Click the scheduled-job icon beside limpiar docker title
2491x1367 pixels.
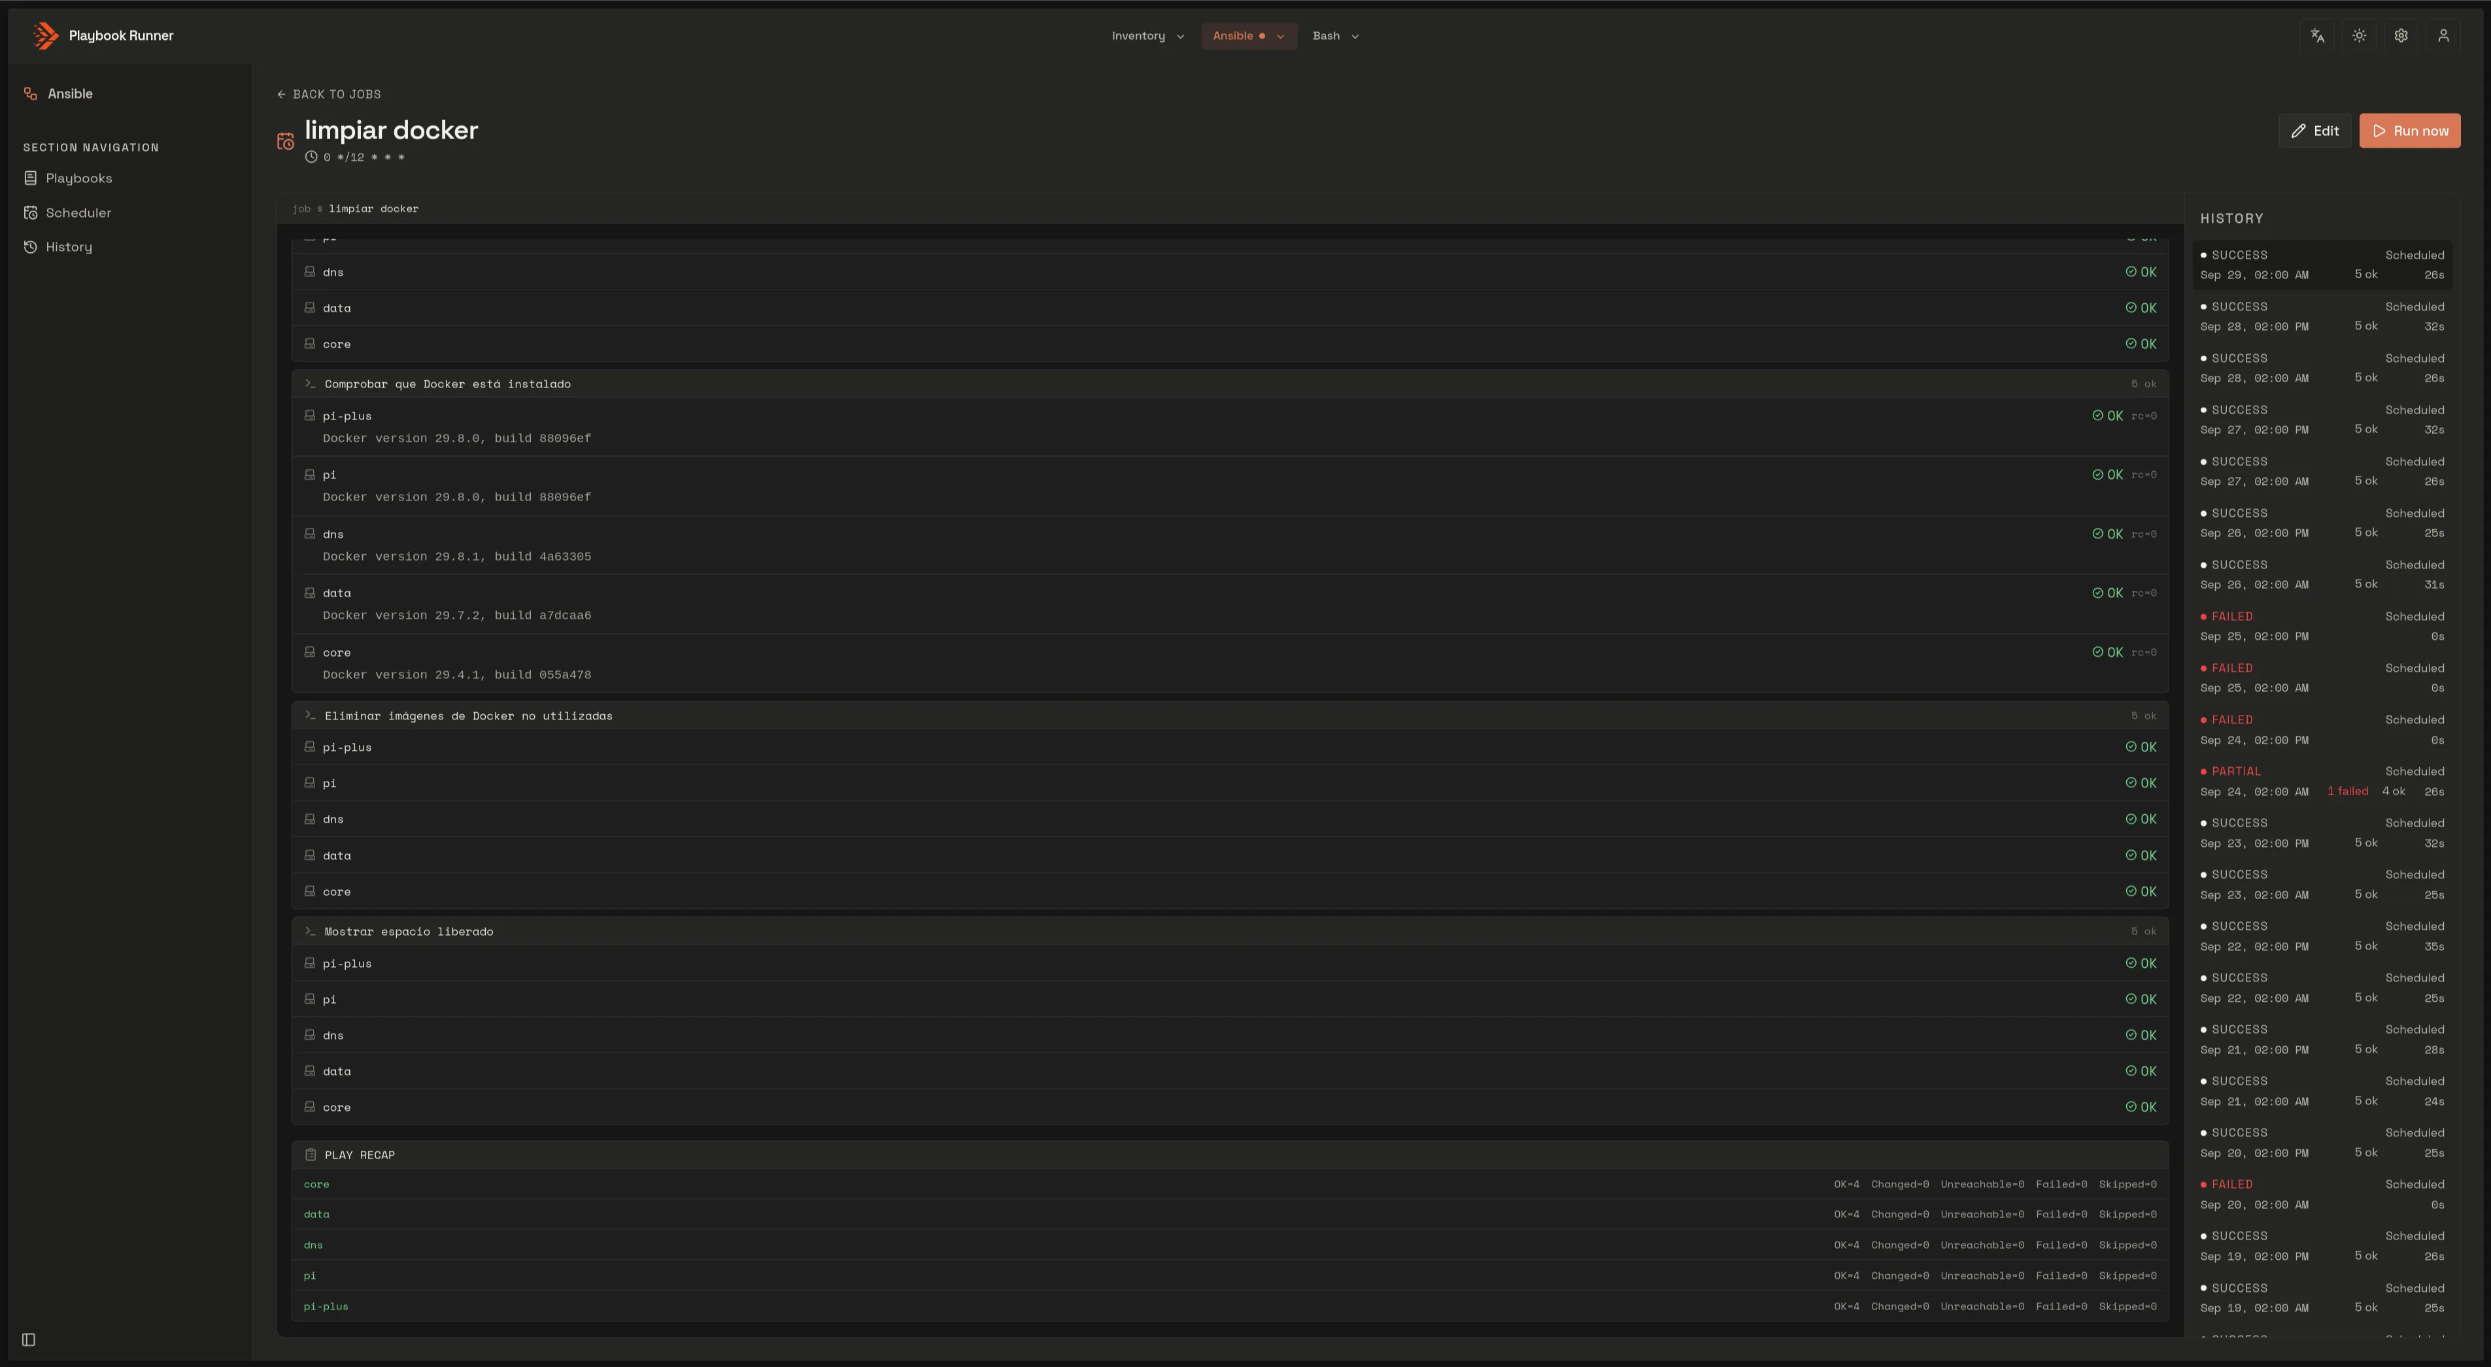tap(285, 142)
